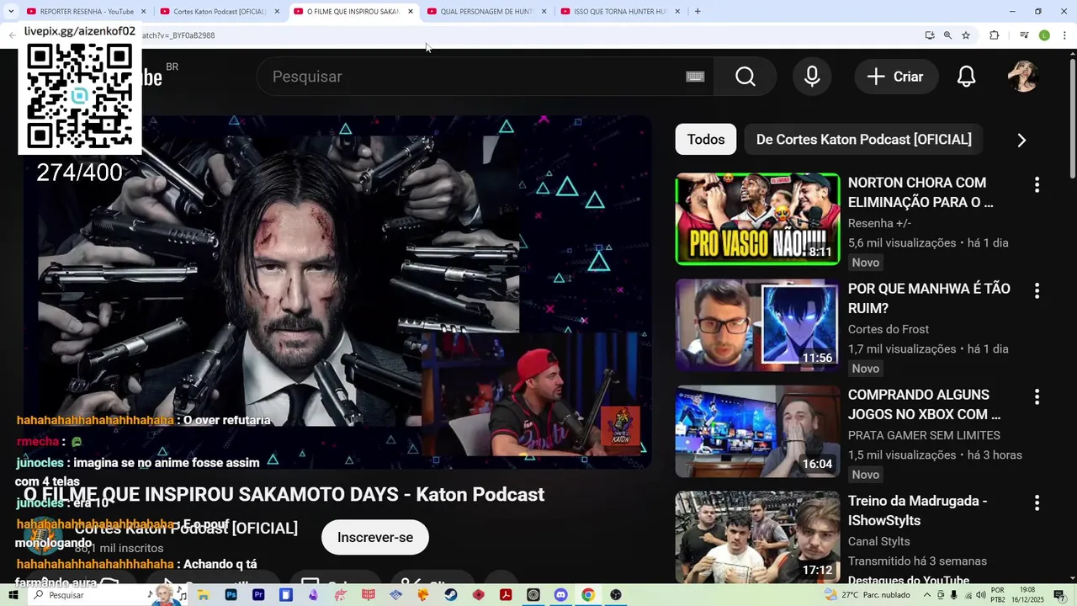Launch Photoshop from taskbar
Image resolution: width=1077 pixels, height=606 pixels.
[231, 595]
